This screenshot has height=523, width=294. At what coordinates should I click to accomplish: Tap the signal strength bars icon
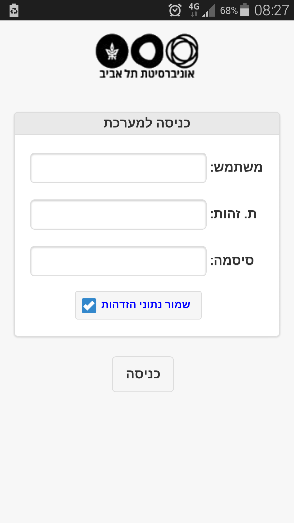(209, 11)
